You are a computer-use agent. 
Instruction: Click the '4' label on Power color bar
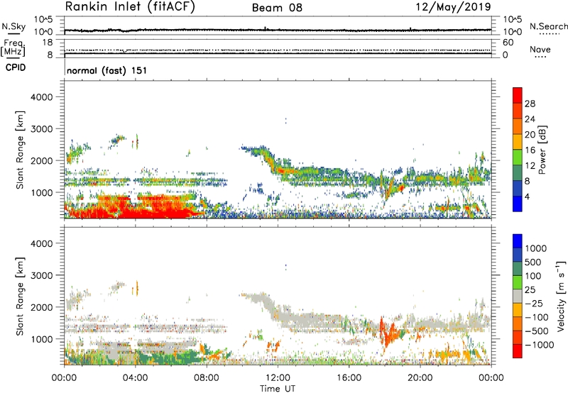[x=527, y=197]
